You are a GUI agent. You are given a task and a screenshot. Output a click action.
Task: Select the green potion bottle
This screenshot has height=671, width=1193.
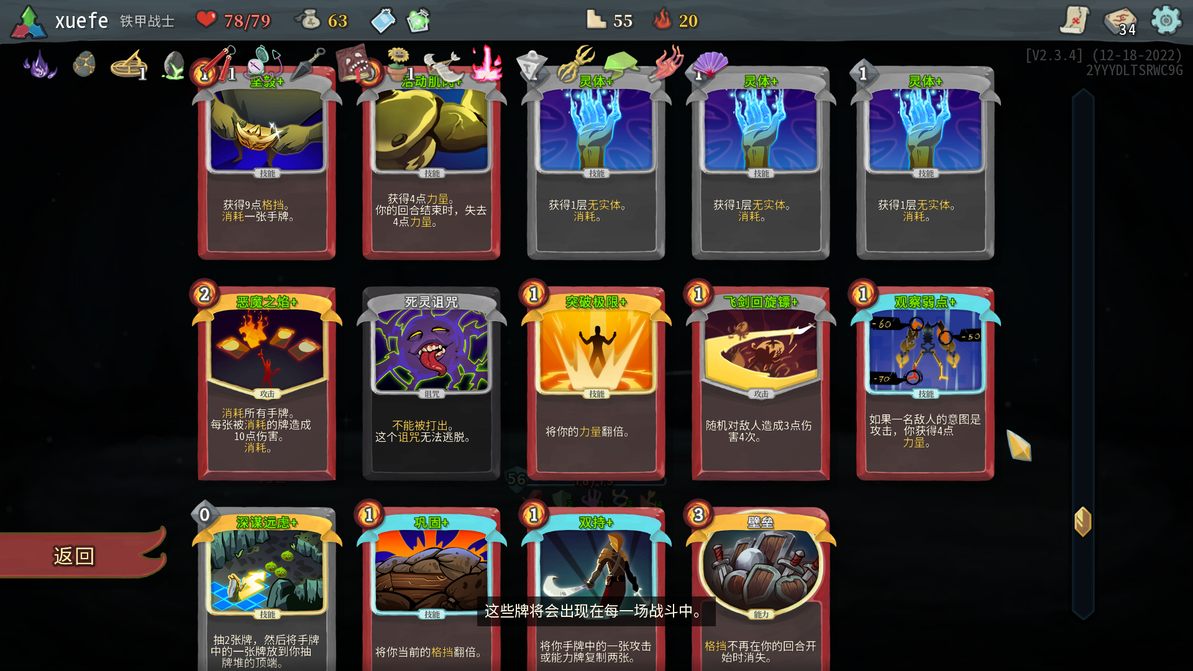click(418, 21)
